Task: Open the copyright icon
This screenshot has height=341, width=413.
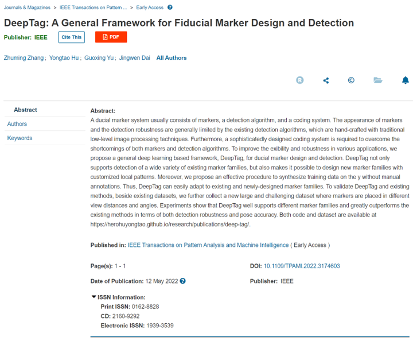Action: [x=351, y=80]
